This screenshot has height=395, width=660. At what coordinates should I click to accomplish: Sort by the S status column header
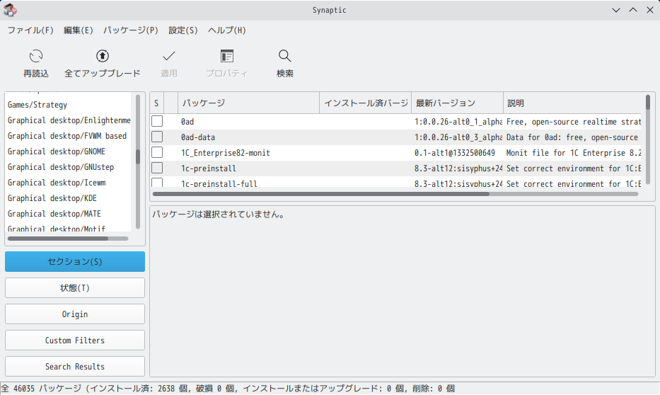(x=156, y=103)
